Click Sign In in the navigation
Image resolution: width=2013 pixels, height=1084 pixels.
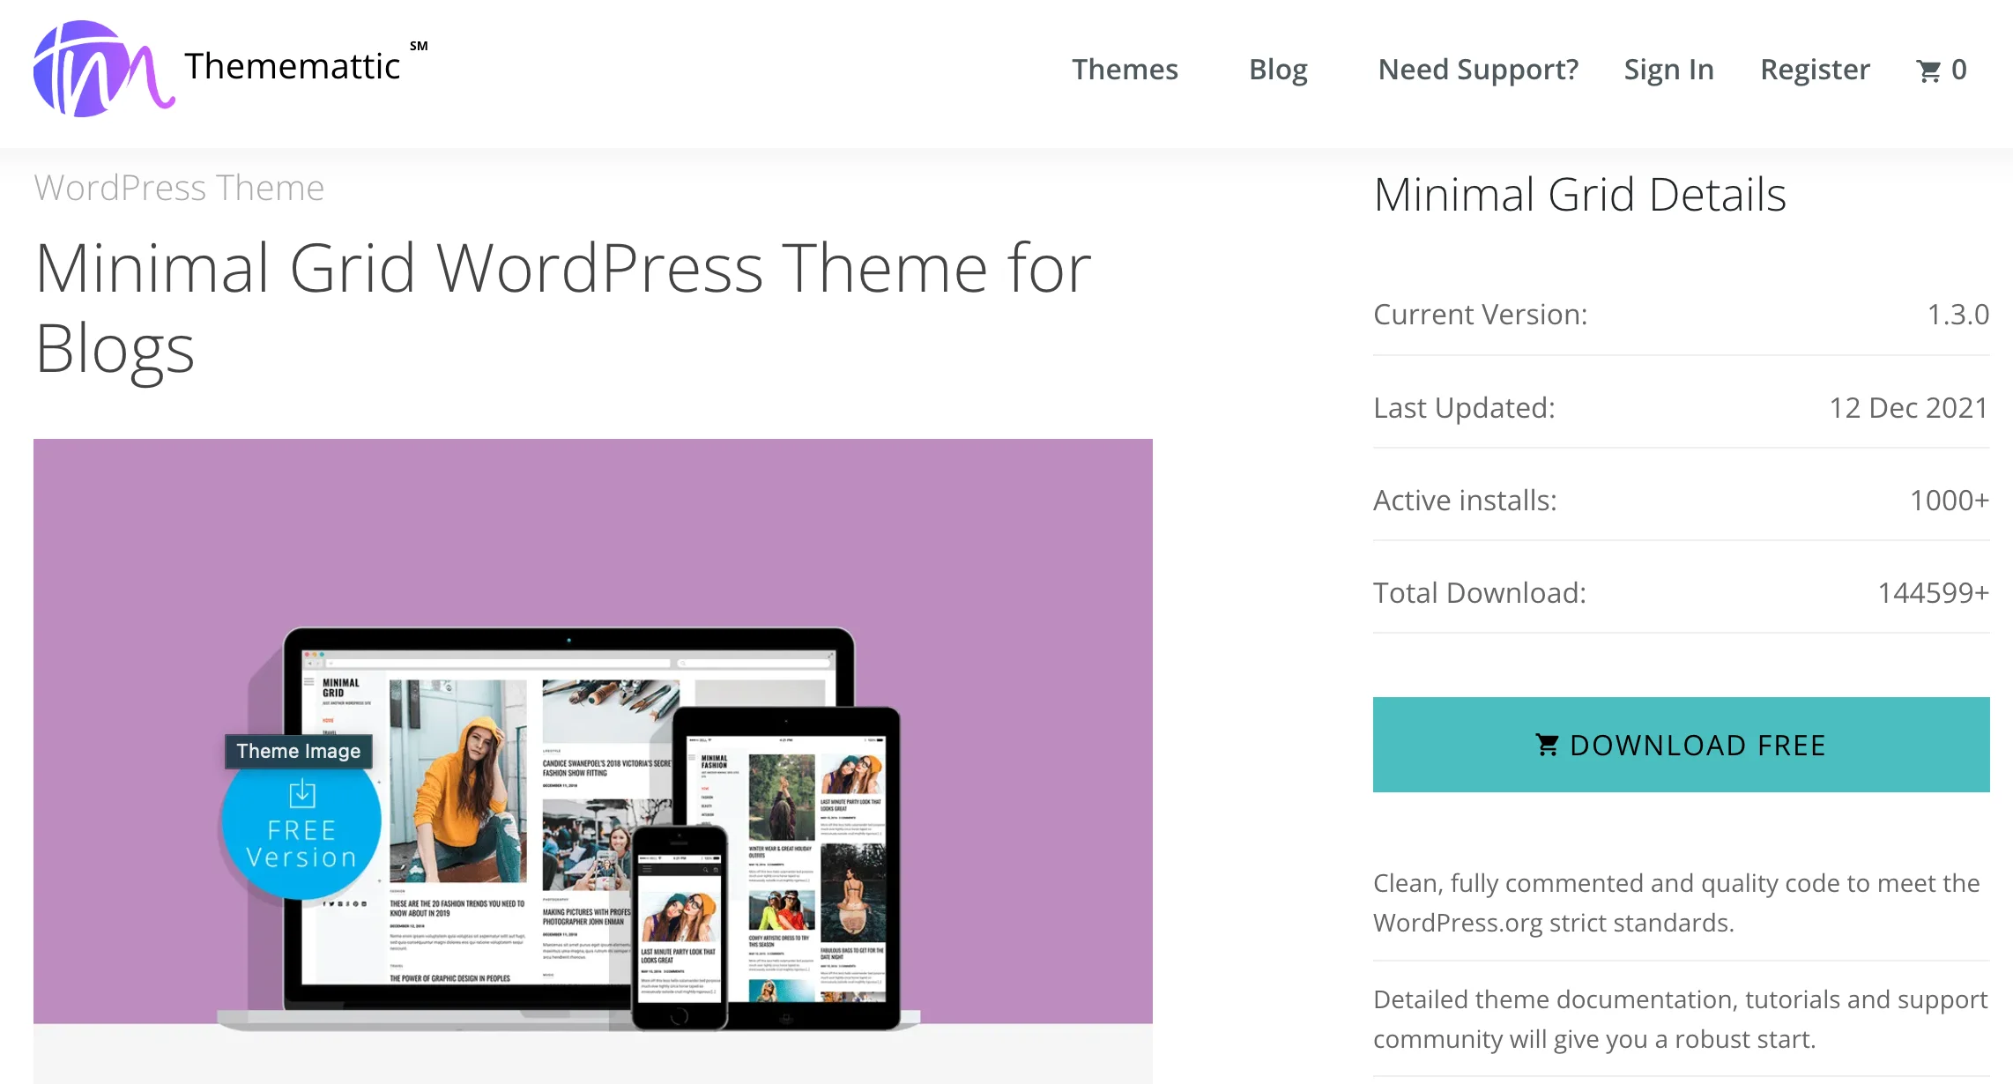pos(1668,69)
